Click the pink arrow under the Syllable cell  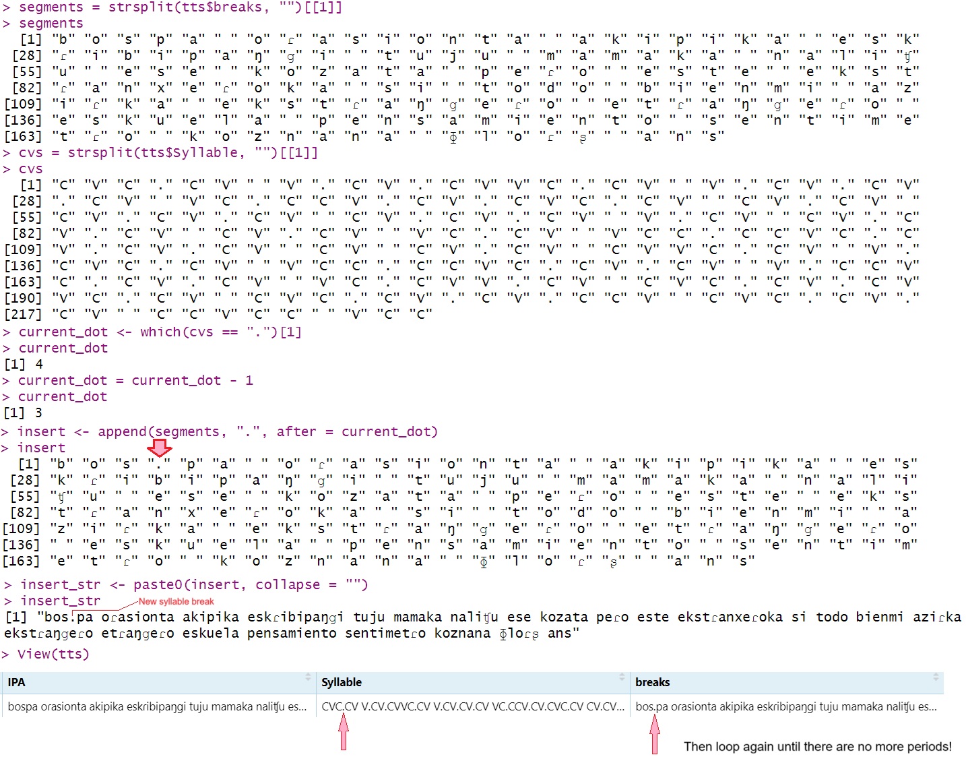click(344, 732)
